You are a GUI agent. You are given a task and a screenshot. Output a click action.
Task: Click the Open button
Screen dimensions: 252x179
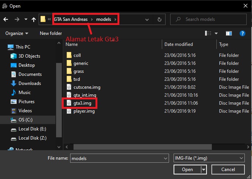pyautogui.click(x=187, y=170)
